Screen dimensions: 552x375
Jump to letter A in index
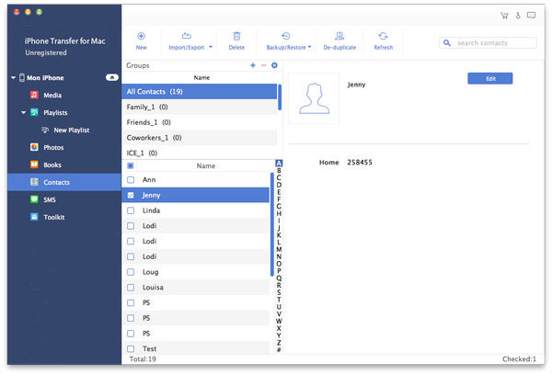point(279,164)
